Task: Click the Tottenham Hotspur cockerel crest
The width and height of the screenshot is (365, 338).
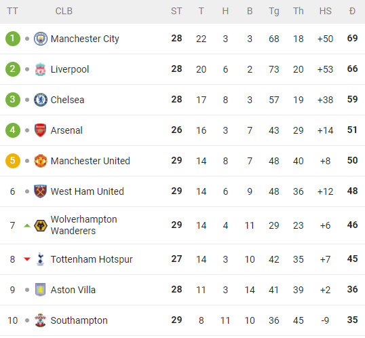Action: point(41,259)
